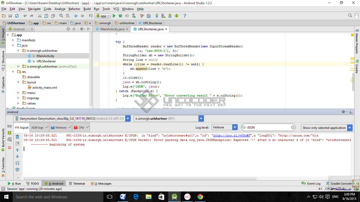
Task: Click Attach debugger to Android process icon
Action: 134,16
